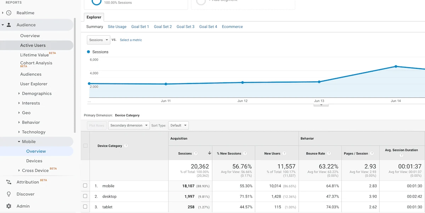Viewport: 425px width, 213px height.
Task: Open the Sessions metric dropdown
Action: click(x=98, y=40)
